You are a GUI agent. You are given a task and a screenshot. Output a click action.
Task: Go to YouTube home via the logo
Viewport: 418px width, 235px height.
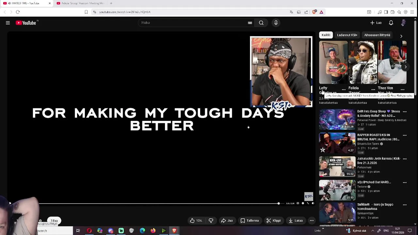[x=26, y=23]
